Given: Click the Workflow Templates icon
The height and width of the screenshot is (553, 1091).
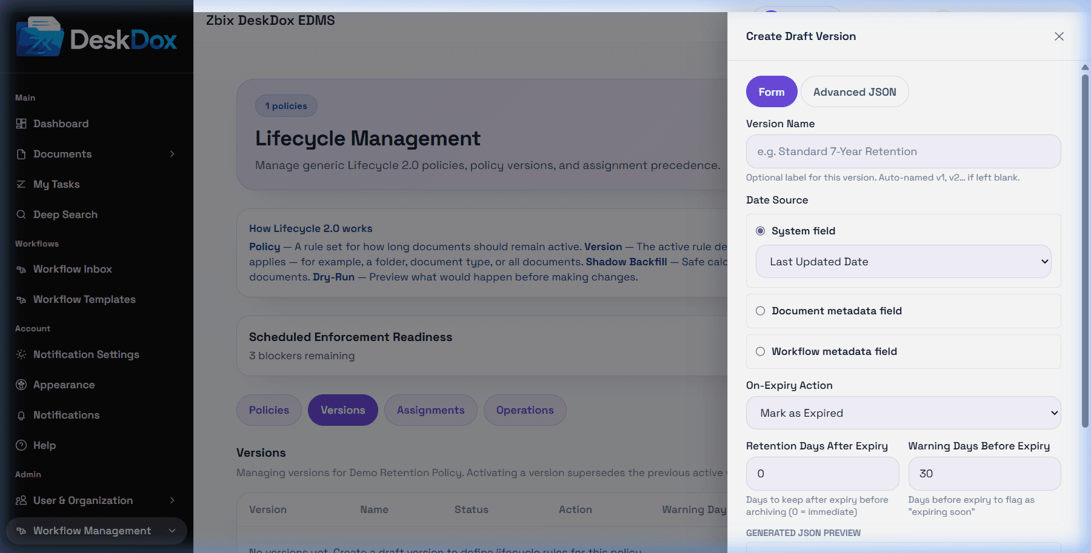Looking at the screenshot, I should coord(21,299).
